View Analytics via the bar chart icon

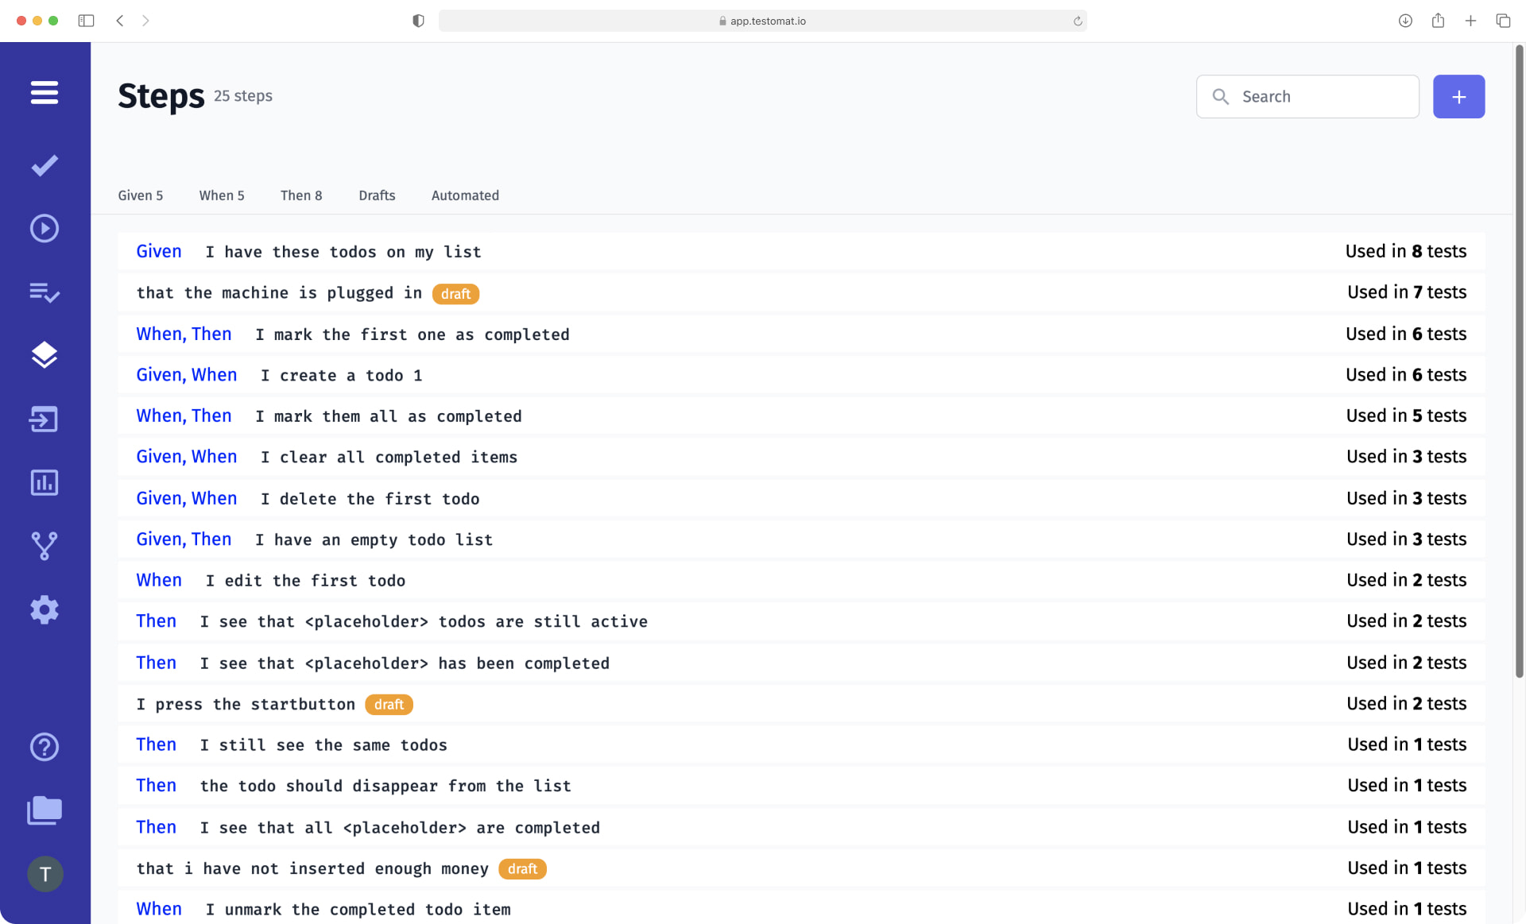click(x=44, y=482)
